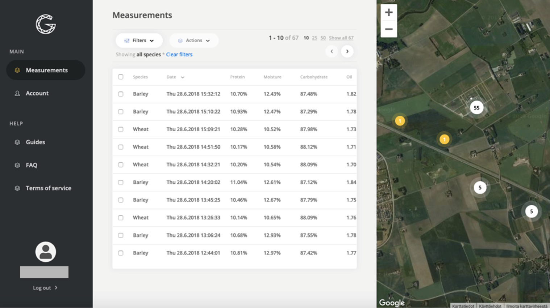This screenshot has height=308, width=550.
Task: Click the Clear filters link
Action: pos(179,55)
